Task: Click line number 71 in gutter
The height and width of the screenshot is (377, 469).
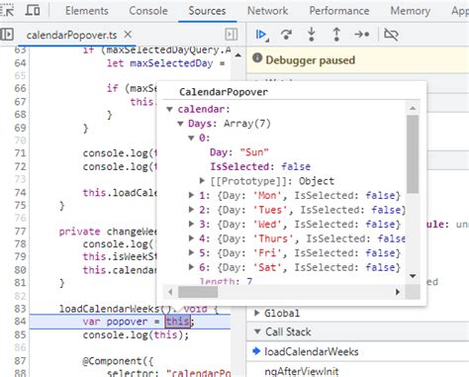Action: [x=20, y=153]
